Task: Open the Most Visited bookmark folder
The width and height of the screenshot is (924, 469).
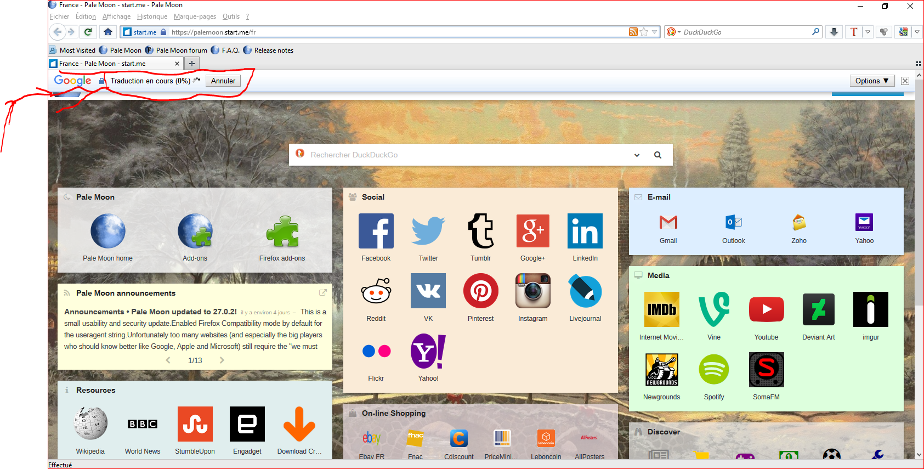Action: pos(72,50)
